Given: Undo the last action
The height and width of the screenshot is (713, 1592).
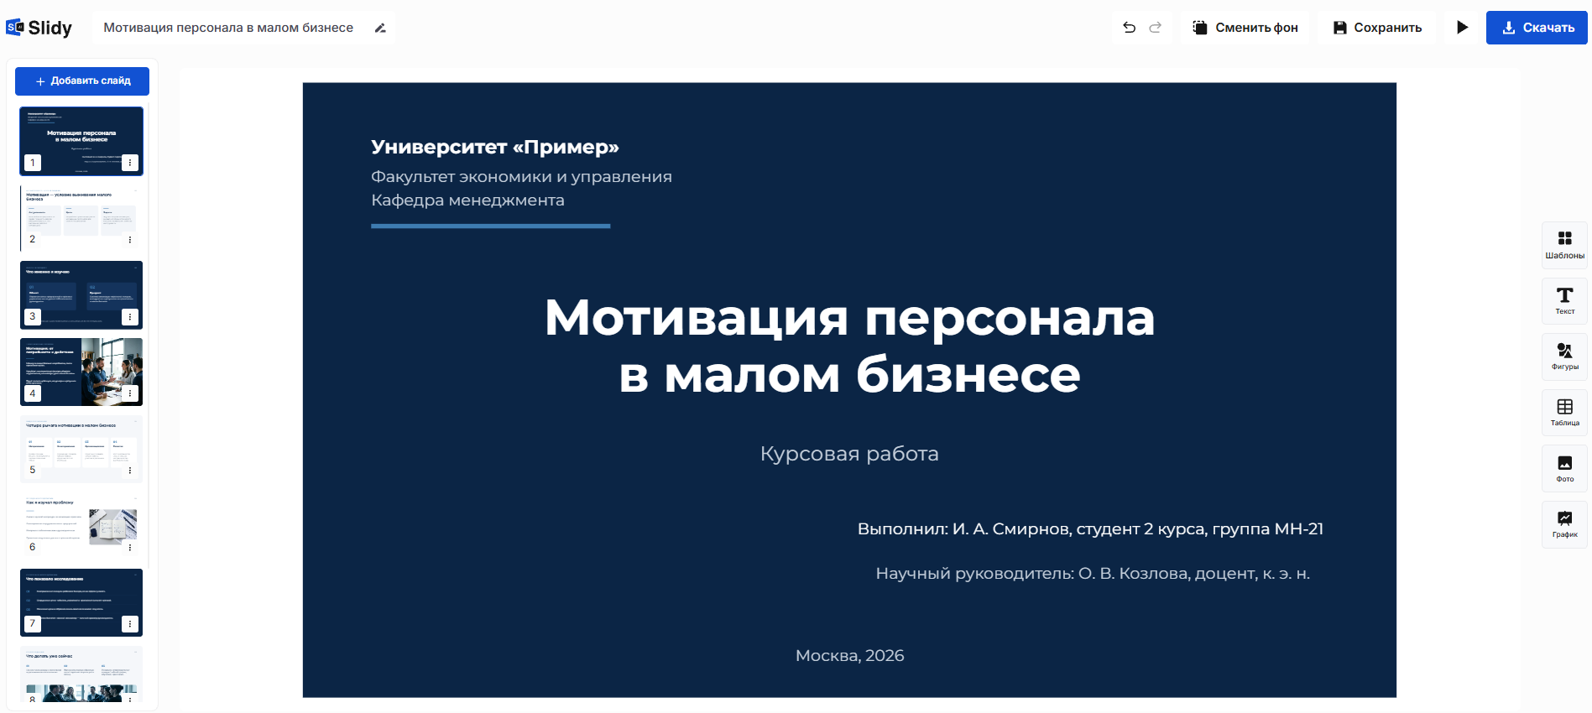Looking at the screenshot, I should pos(1130,28).
